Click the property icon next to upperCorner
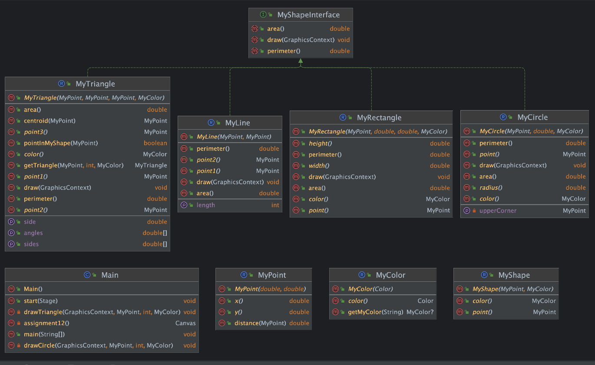 tap(467, 211)
